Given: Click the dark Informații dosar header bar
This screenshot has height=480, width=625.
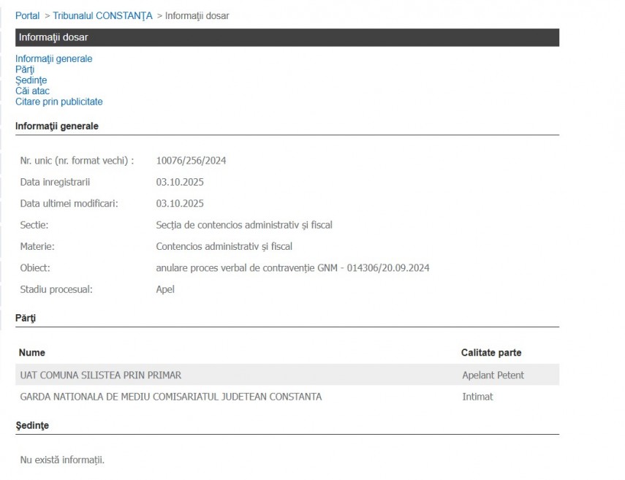Looking at the screenshot, I should 287,37.
